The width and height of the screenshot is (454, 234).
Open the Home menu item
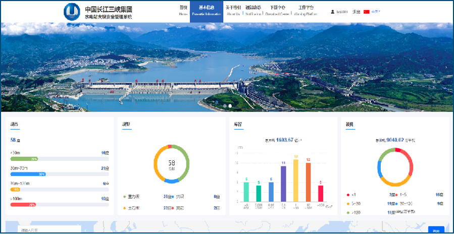pyautogui.click(x=183, y=11)
